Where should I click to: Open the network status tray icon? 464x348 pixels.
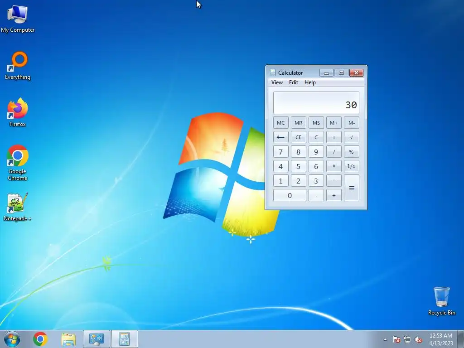point(407,339)
